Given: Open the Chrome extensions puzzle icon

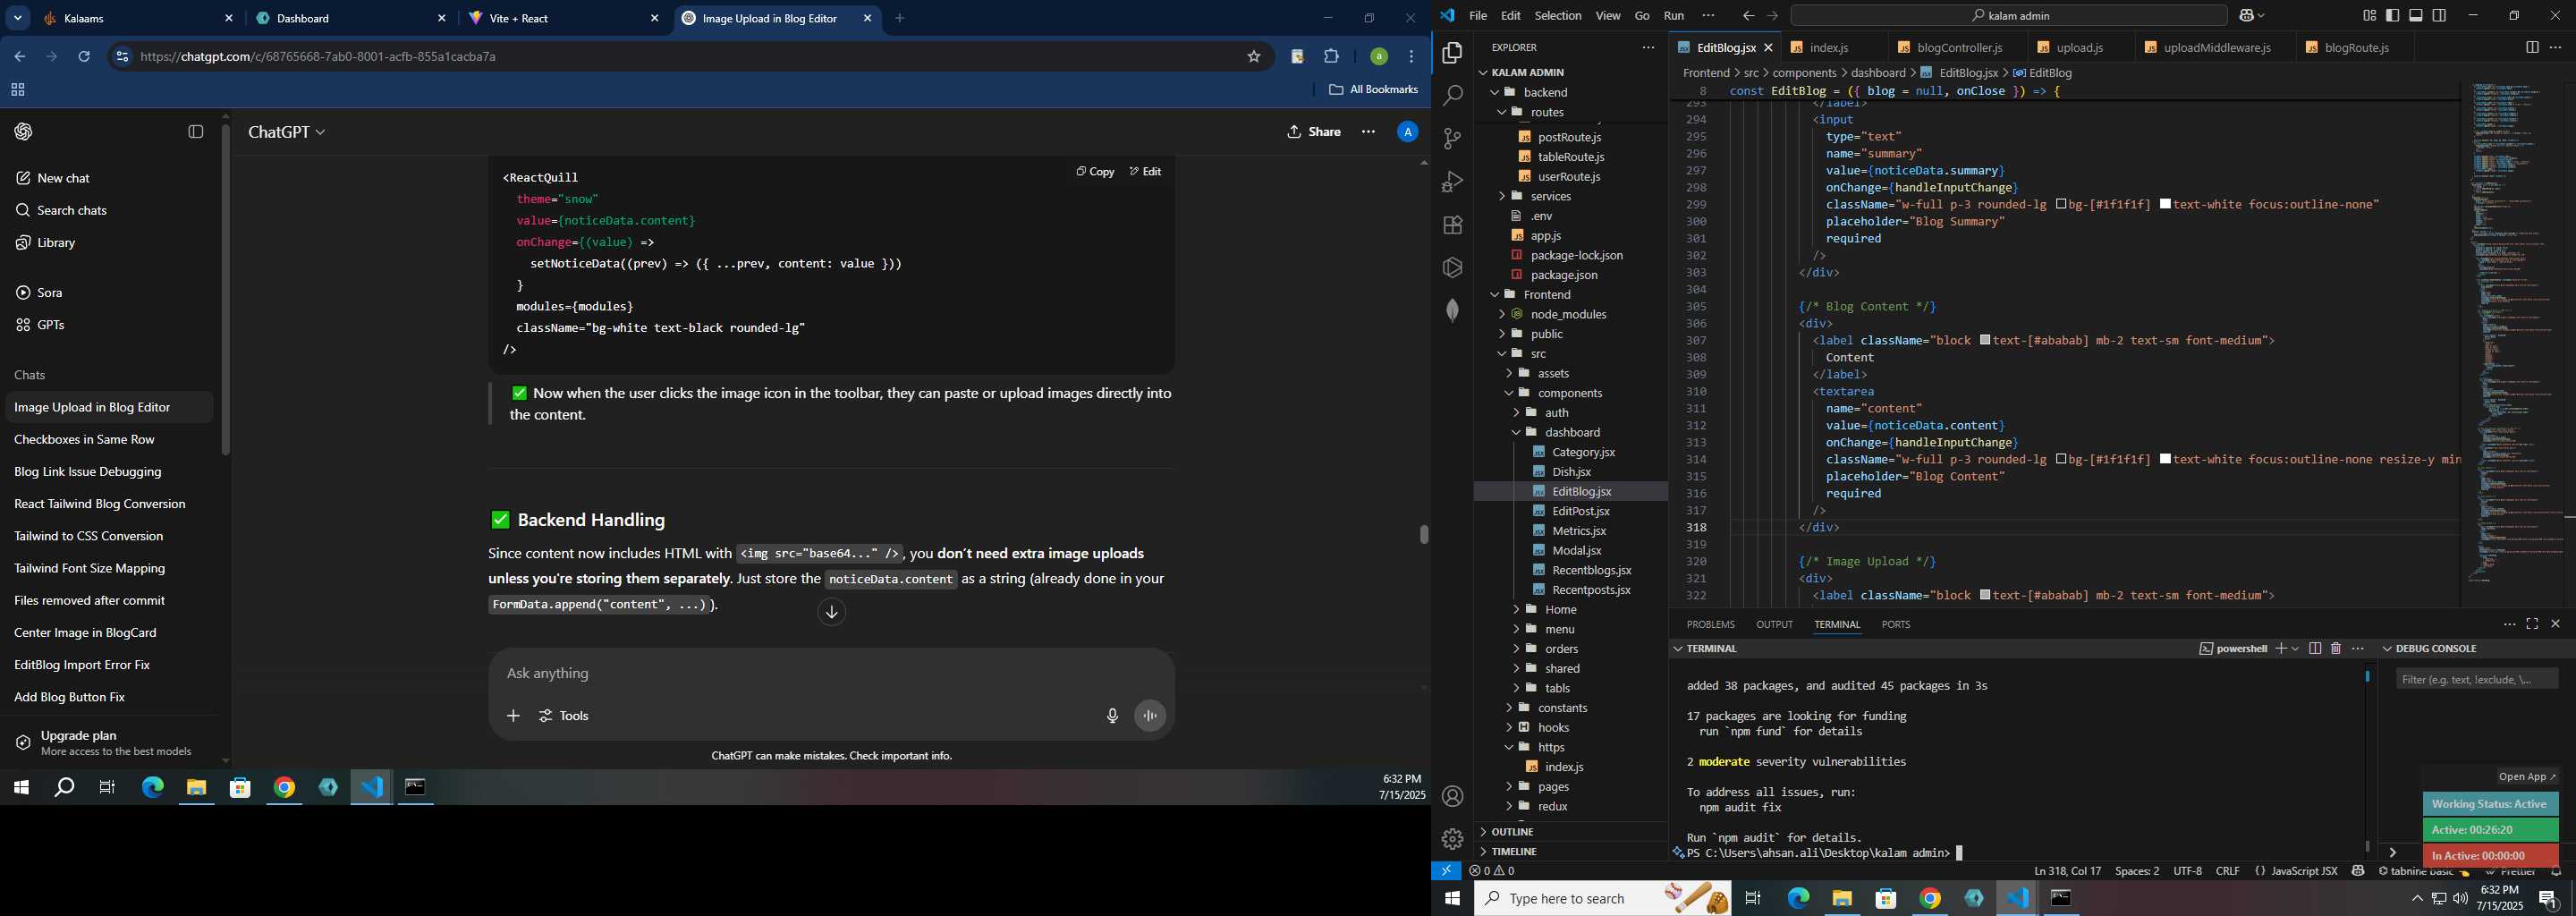Looking at the screenshot, I should coord(1331,57).
